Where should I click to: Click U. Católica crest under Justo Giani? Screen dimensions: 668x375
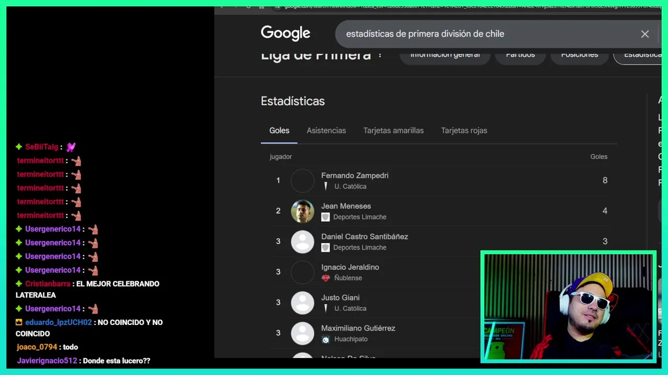326,308
